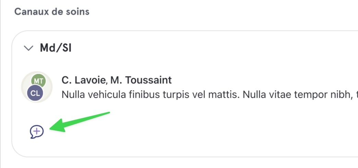Start a new conversation with the speech bubble plus icon
358x168 pixels.
(37, 132)
